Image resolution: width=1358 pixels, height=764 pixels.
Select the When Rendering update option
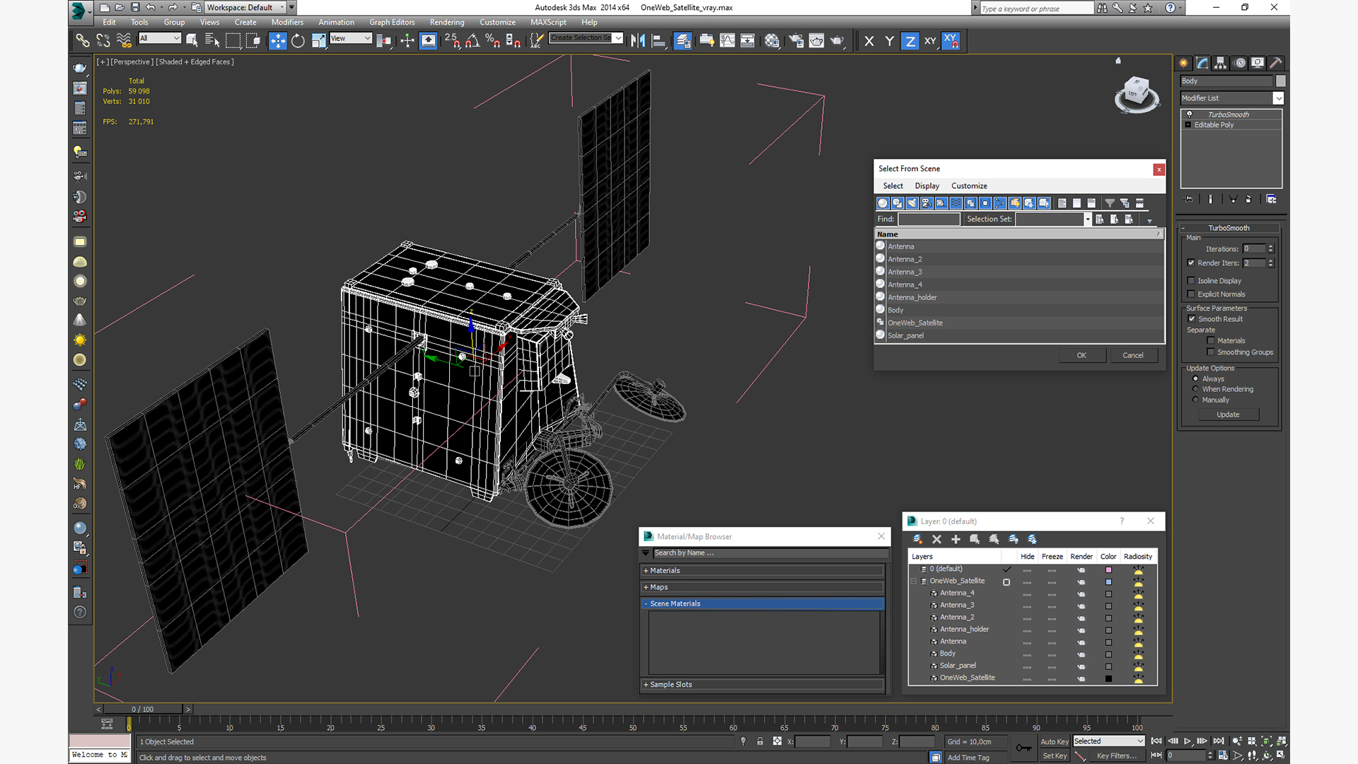point(1196,389)
